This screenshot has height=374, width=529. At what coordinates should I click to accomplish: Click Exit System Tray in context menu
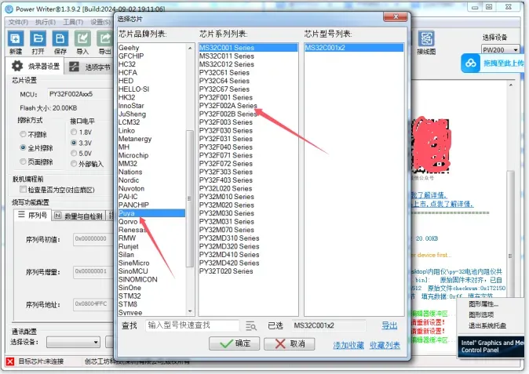point(487,326)
